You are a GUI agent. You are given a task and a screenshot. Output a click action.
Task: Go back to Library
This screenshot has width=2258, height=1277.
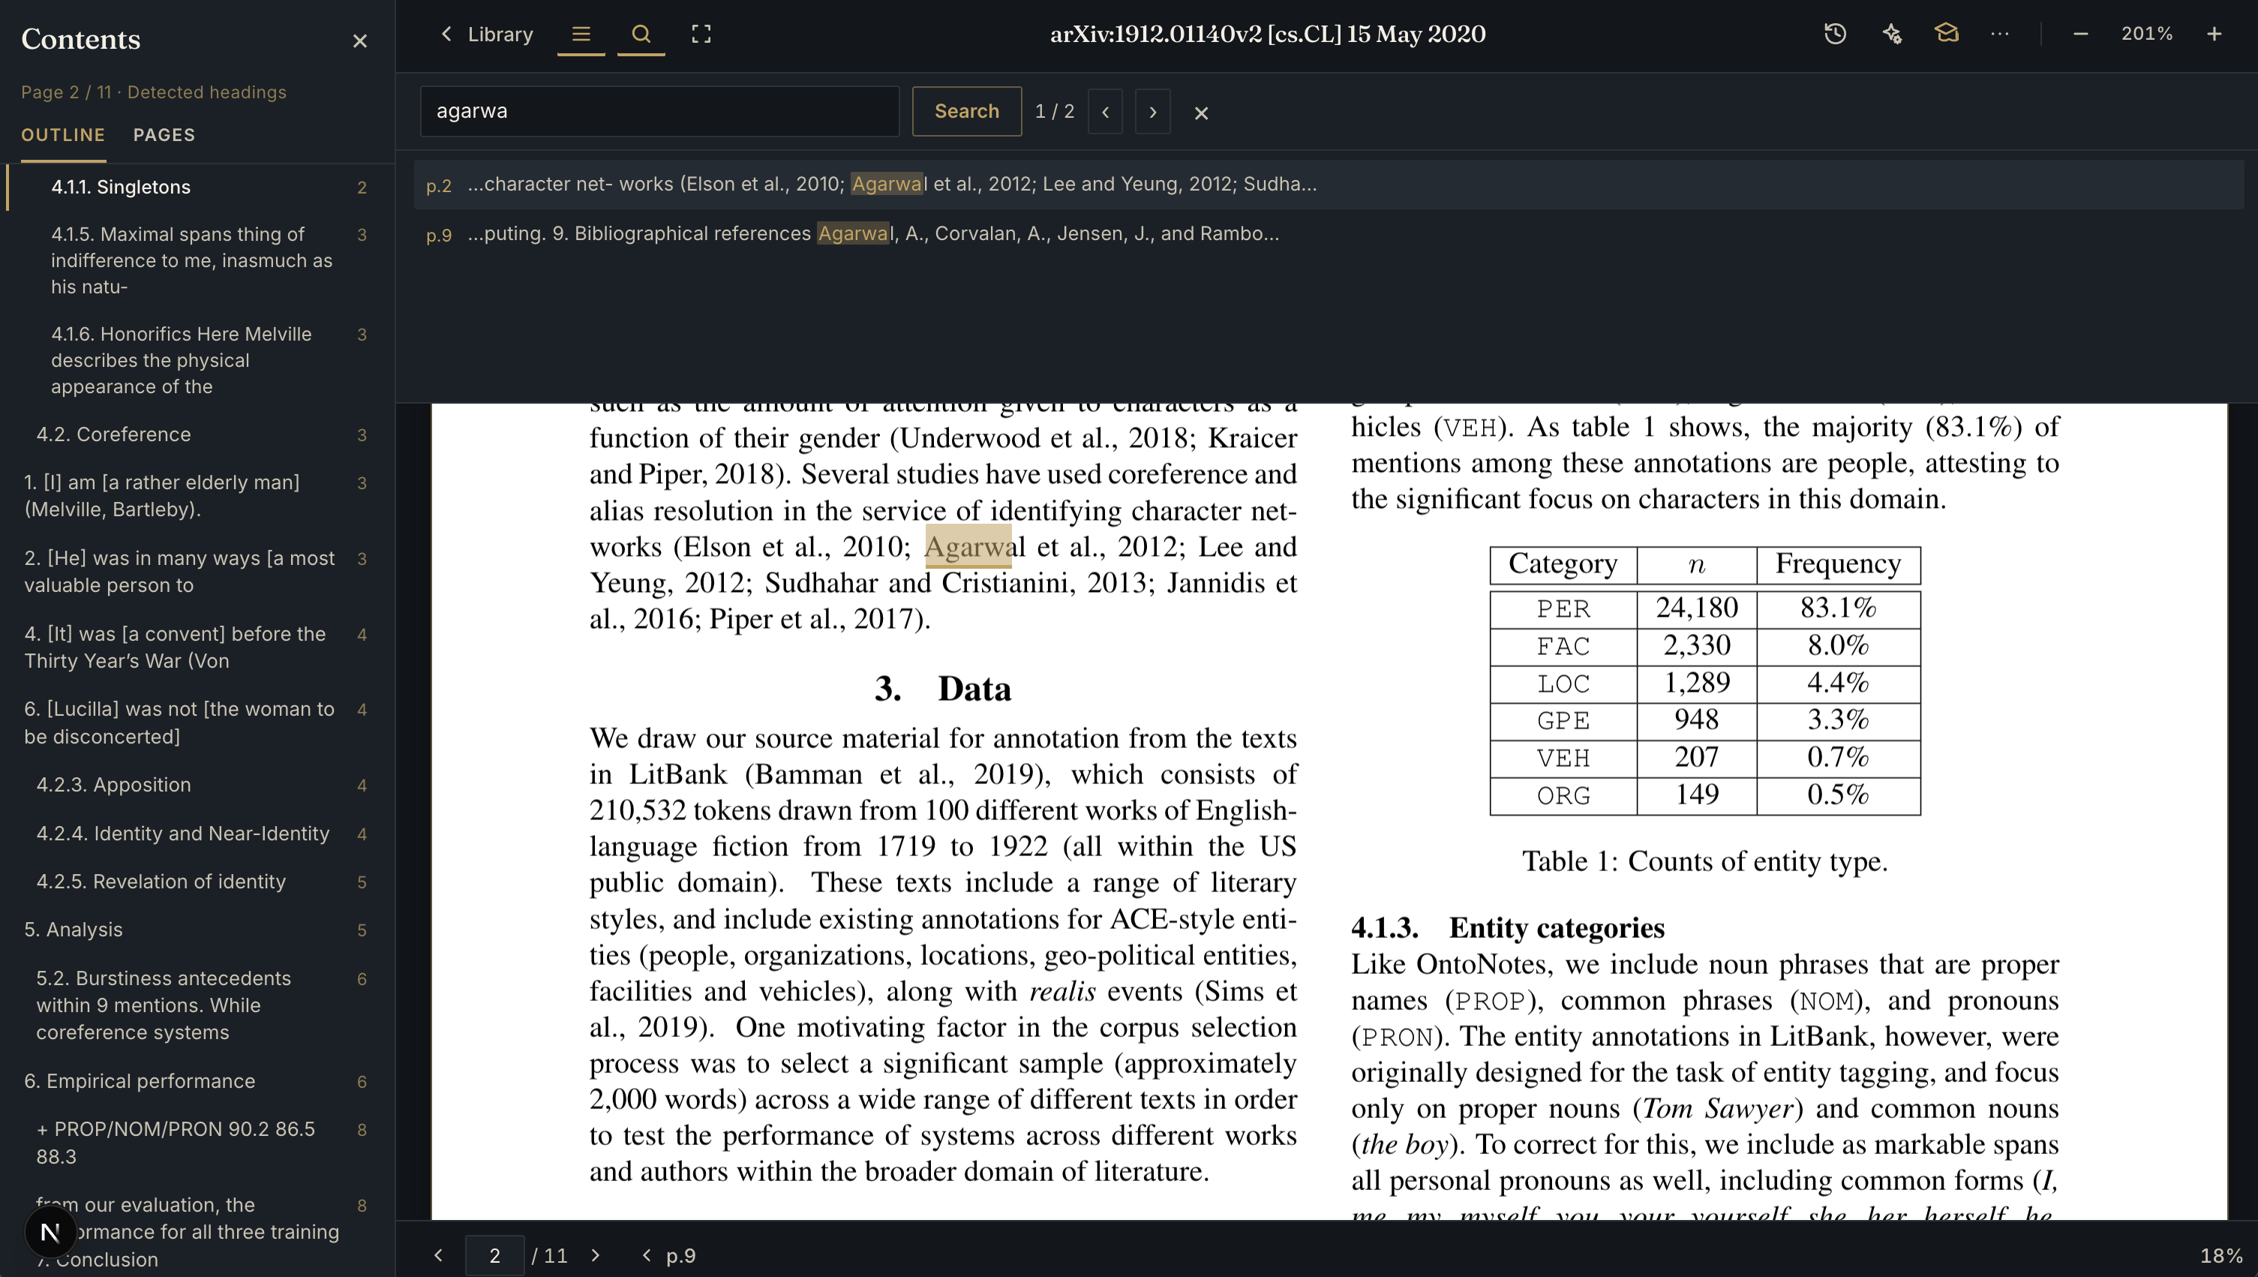487,35
